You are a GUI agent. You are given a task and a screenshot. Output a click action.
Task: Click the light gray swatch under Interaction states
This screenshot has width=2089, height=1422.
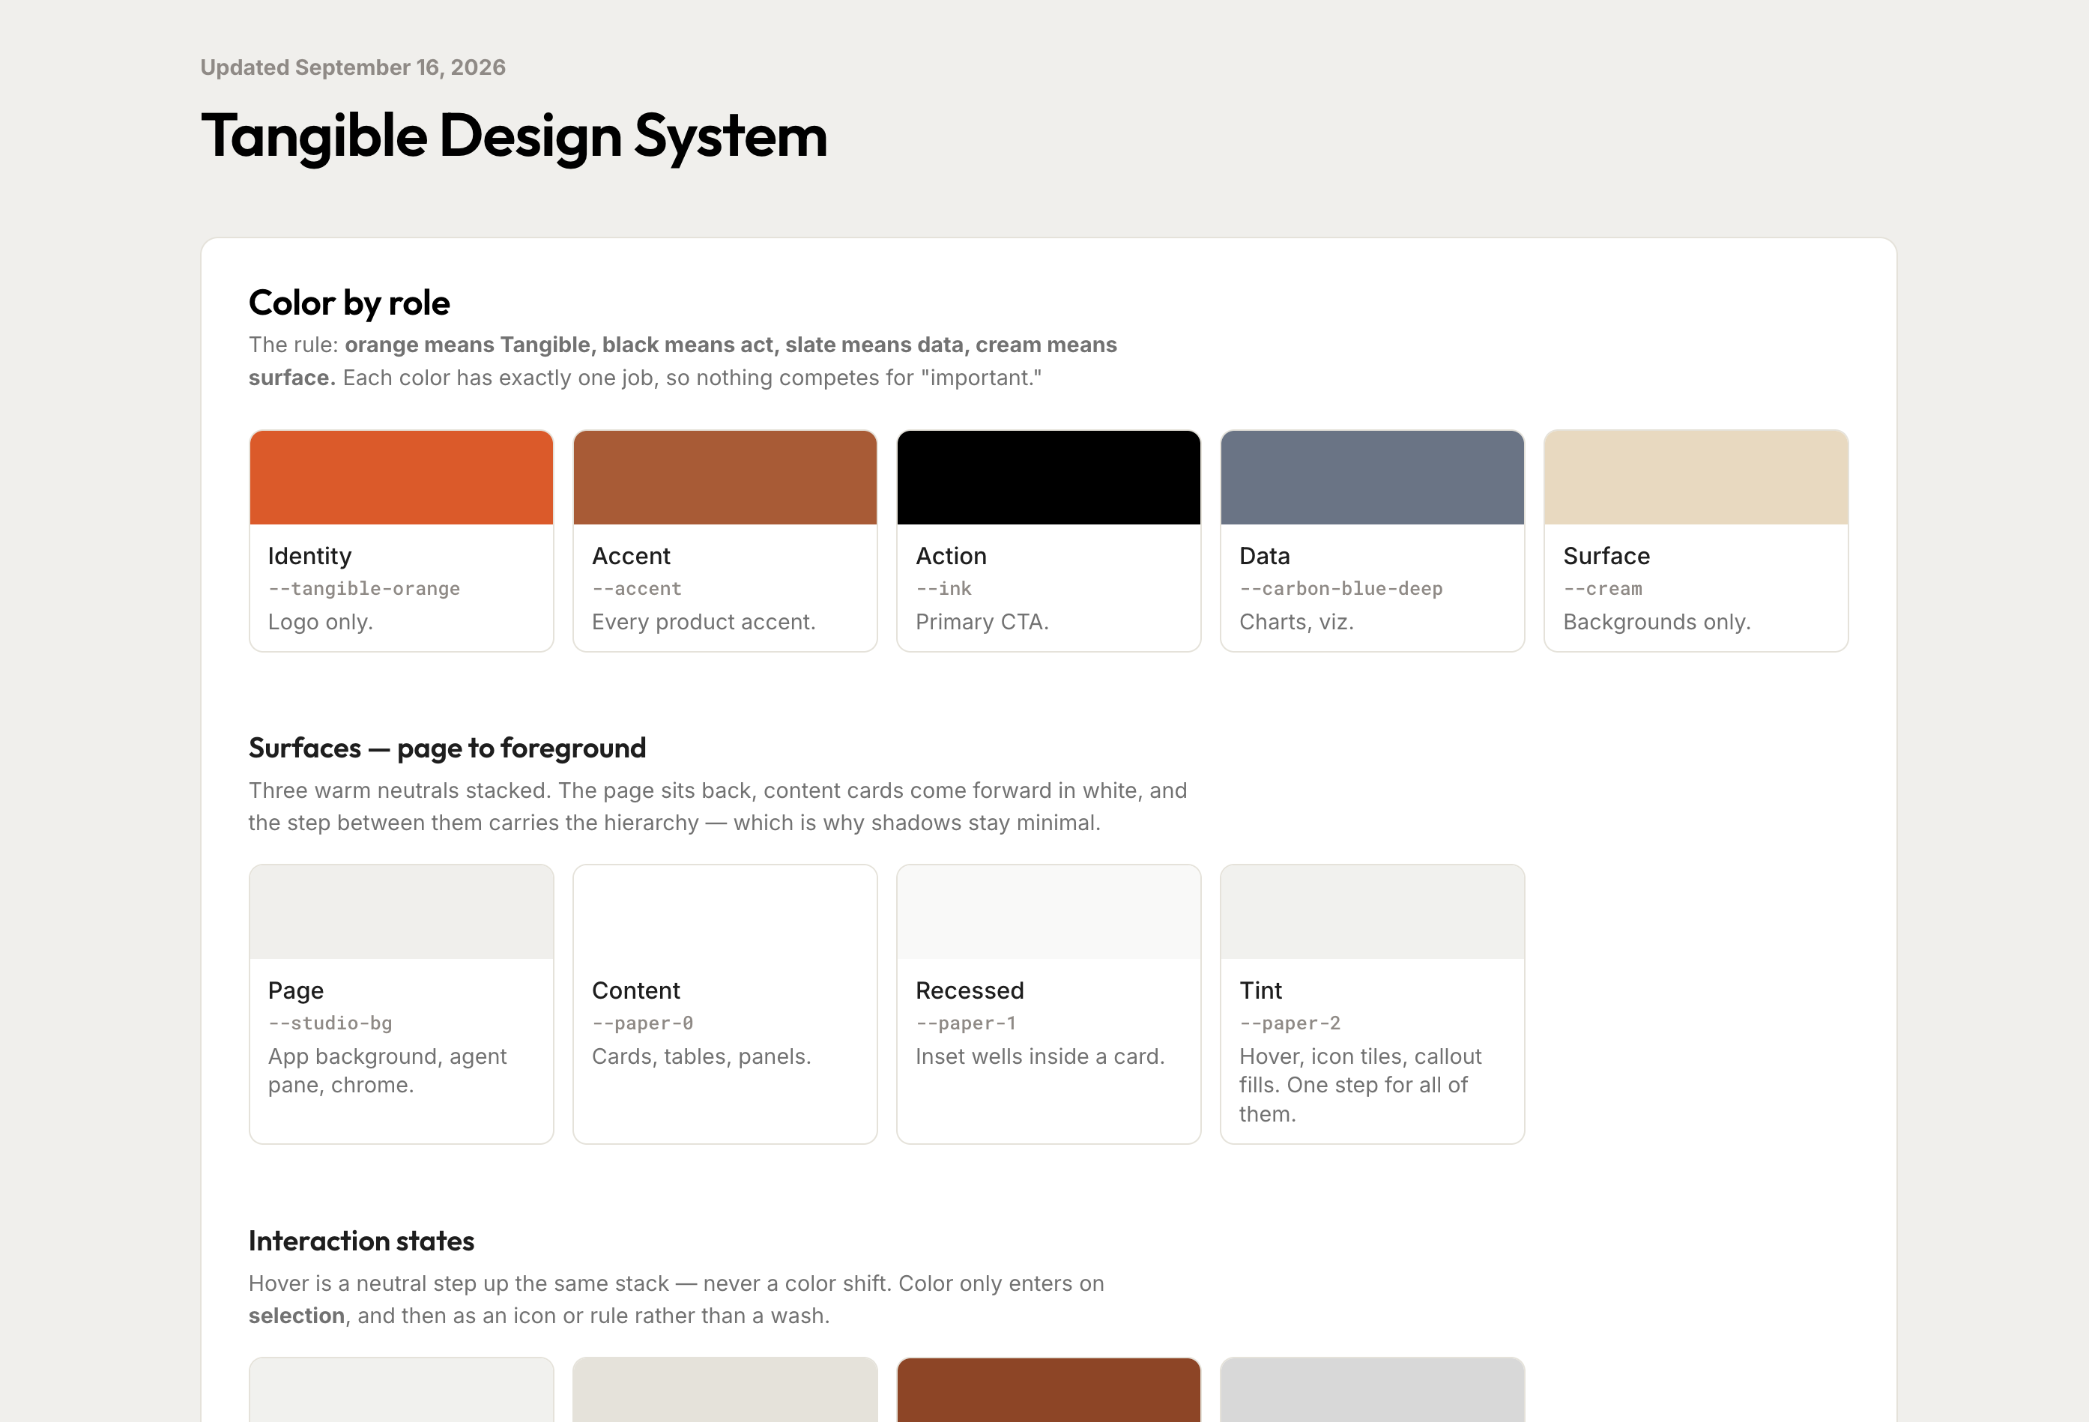click(1372, 1390)
